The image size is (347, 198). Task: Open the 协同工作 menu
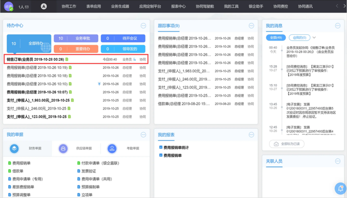(69, 7)
